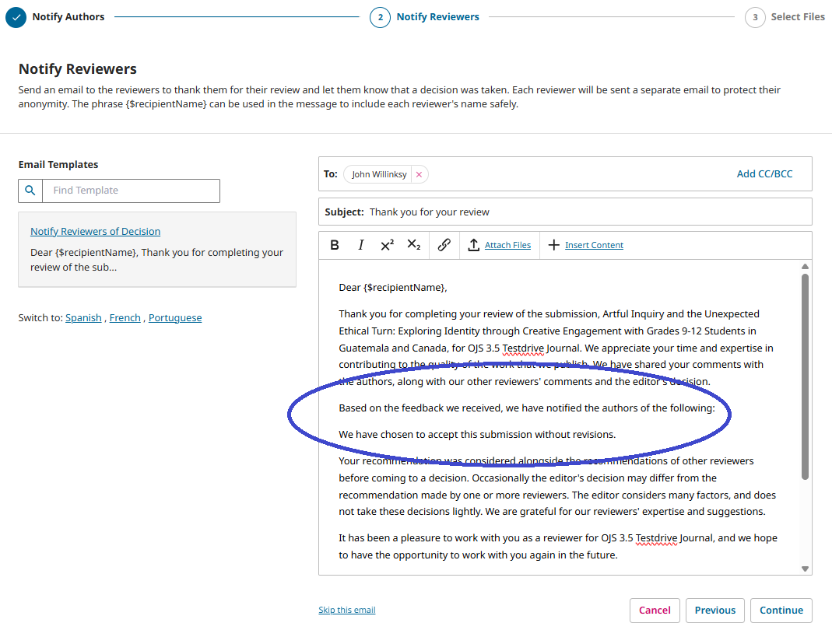Click the Find Template search field

coord(131,191)
